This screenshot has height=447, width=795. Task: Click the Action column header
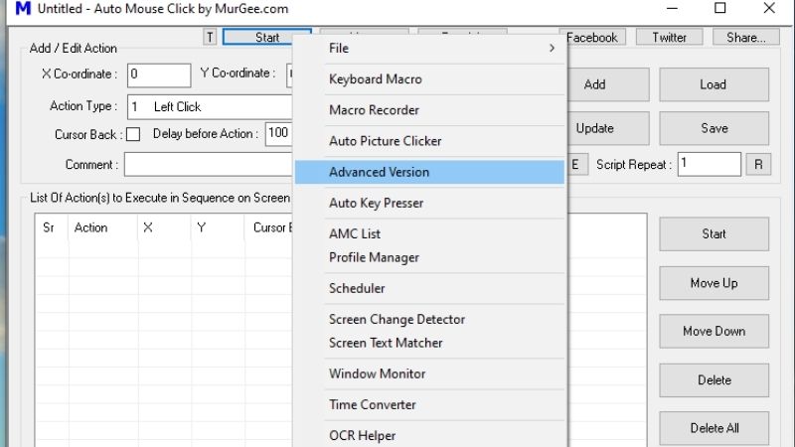(103, 227)
